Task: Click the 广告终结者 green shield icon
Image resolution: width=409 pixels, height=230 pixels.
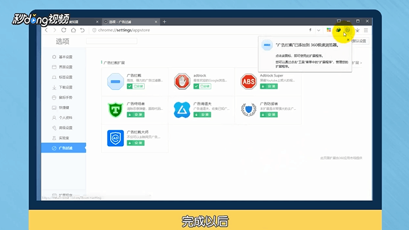Action: click(x=115, y=109)
